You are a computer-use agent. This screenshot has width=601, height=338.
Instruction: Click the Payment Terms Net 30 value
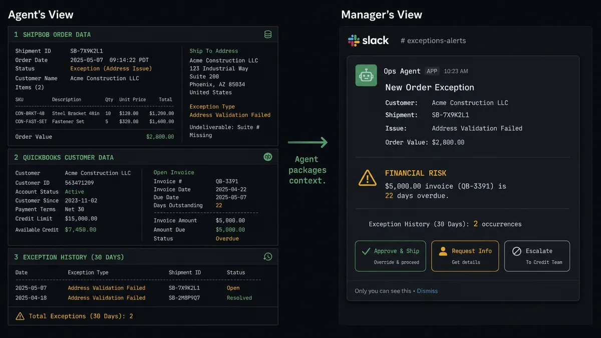tap(75, 209)
